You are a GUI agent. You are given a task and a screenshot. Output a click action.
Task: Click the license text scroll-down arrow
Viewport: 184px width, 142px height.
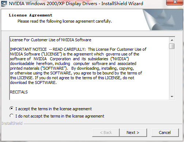[172, 97]
